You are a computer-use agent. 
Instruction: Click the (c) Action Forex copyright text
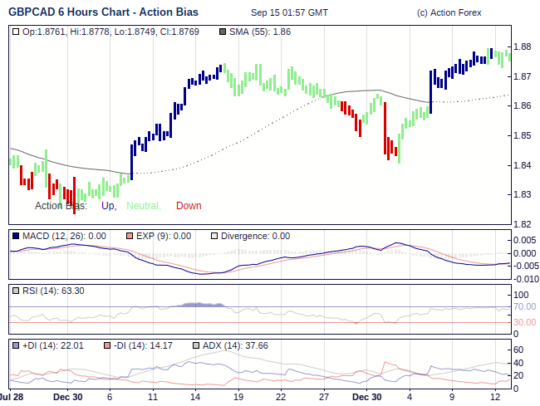coord(449,13)
